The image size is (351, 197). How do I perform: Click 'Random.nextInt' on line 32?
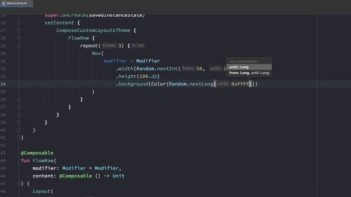(157, 68)
